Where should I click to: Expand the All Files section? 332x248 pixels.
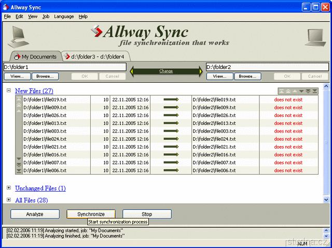[9, 200]
